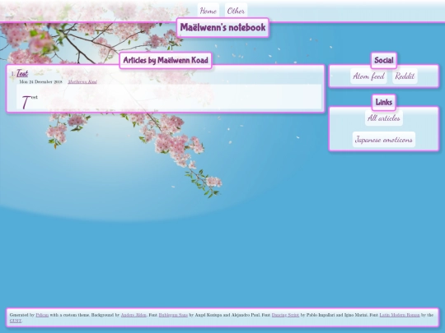This screenshot has width=445, height=333.
Task: Open the Dancing Script font link
Action: click(x=285, y=315)
